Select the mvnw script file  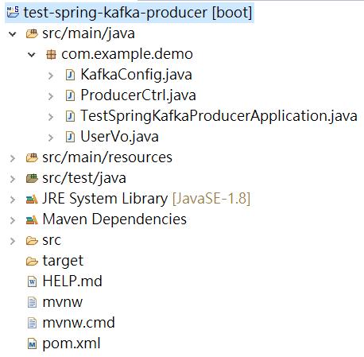pos(63,302)
